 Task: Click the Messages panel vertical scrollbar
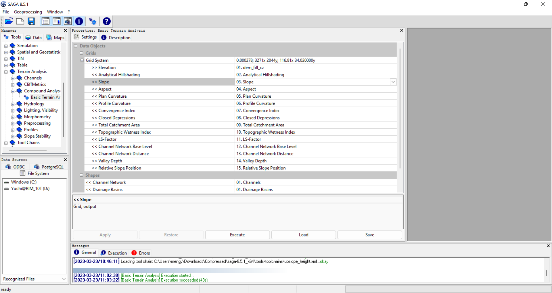click(x=547, y=273)
